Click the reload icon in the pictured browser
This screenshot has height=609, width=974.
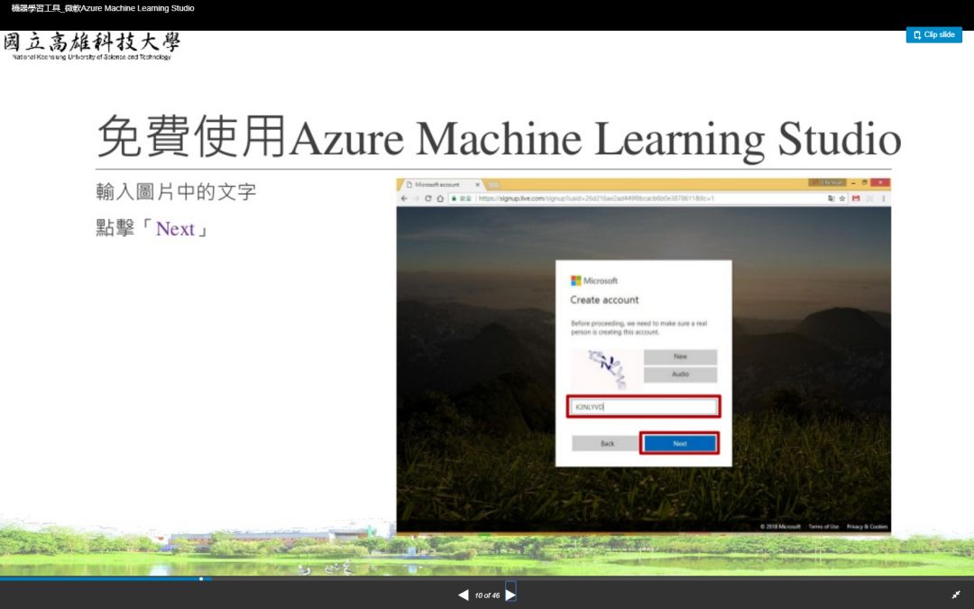tap(427, 198)
